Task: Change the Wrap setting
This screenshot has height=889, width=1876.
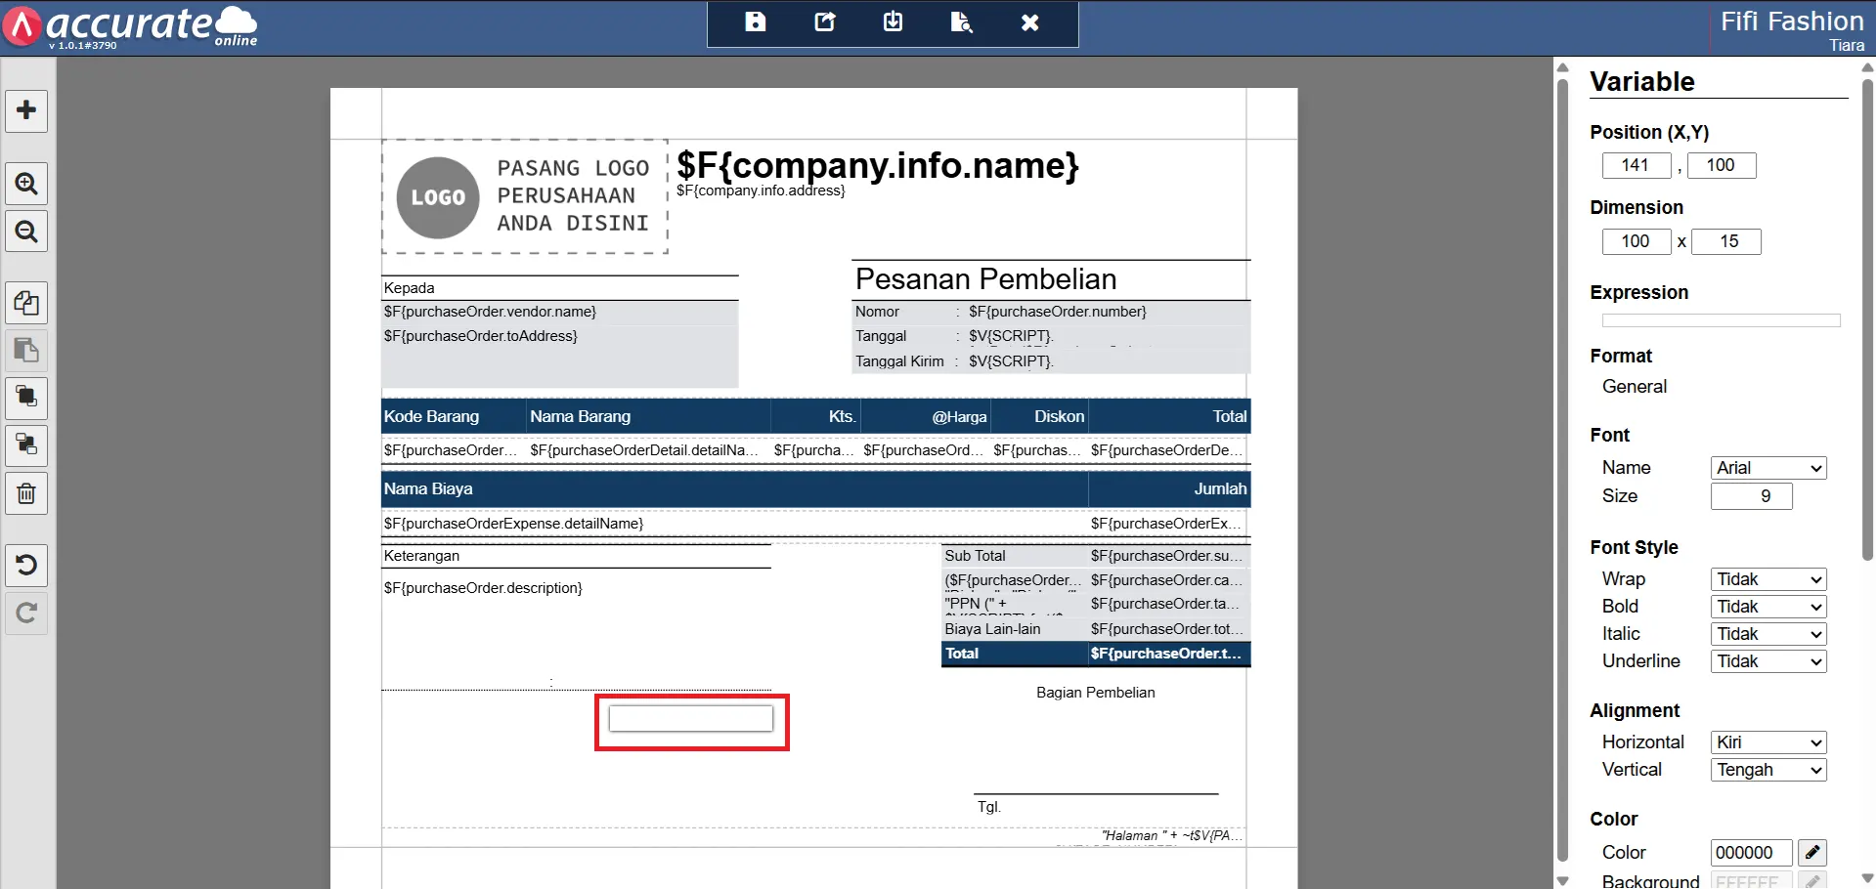Action: [1766, 578]
